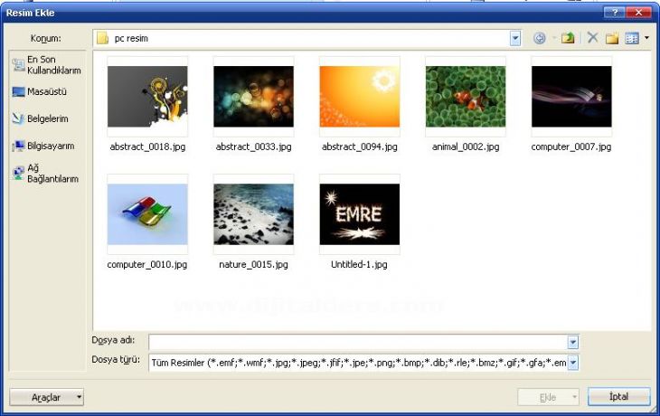Click the file name computer_0010.jpg
Image resolution: width=660 pixels, height=416 pixels.
[146, 265]
